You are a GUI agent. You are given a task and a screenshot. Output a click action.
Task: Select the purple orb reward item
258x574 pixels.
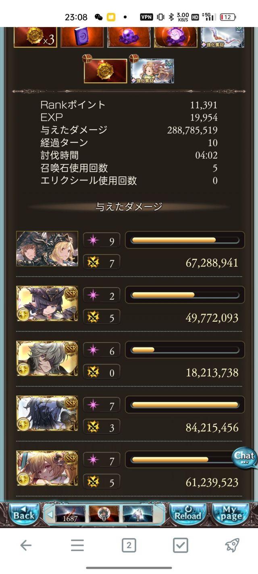129,37
